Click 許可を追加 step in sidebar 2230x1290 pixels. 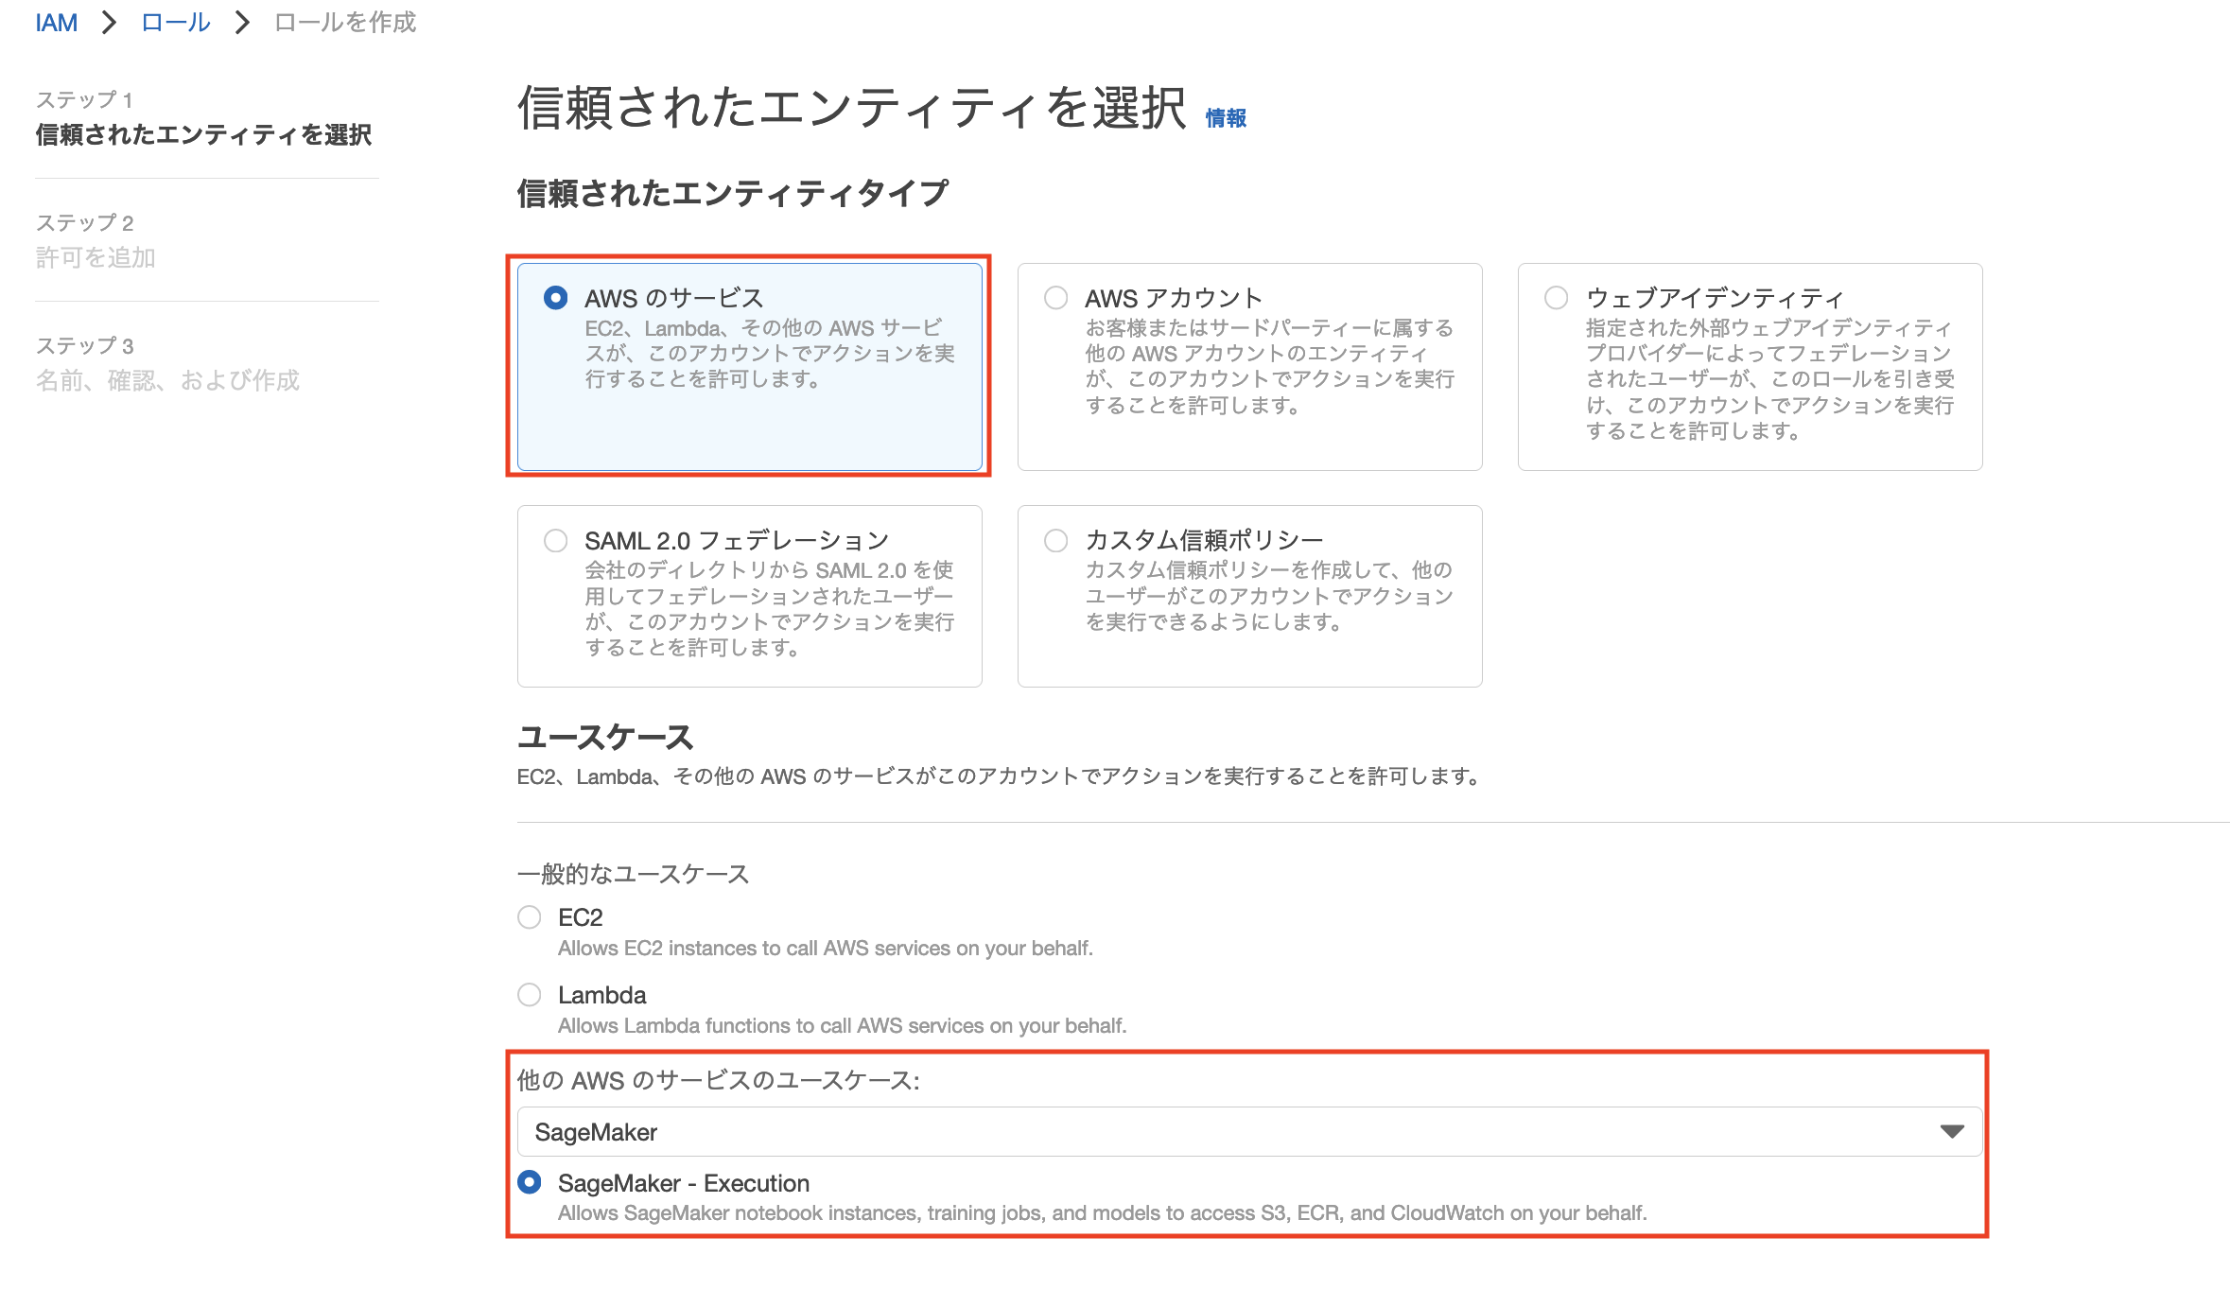point(96,257)
